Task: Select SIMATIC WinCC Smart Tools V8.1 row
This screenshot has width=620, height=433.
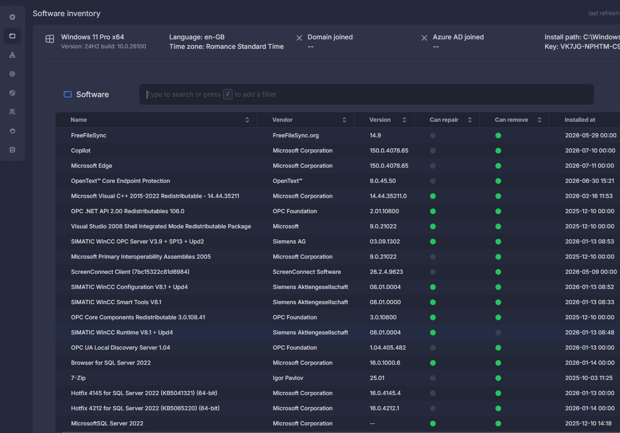Action: point(338,302)
